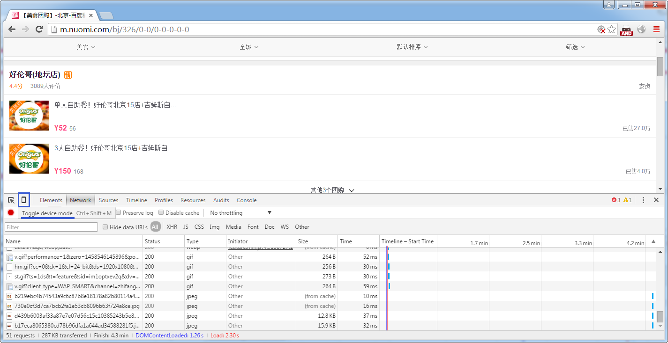Select the hm.gif?cc=0 request row

pos(329,267)
